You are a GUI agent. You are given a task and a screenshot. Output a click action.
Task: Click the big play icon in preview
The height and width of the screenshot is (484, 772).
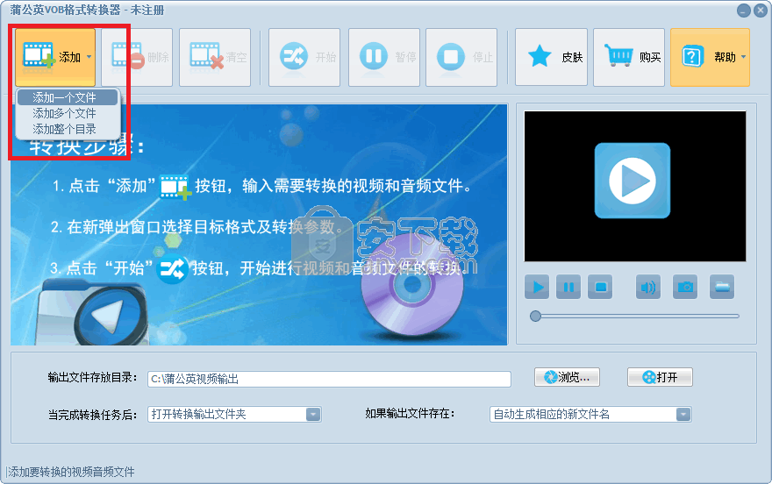[633, 181]
